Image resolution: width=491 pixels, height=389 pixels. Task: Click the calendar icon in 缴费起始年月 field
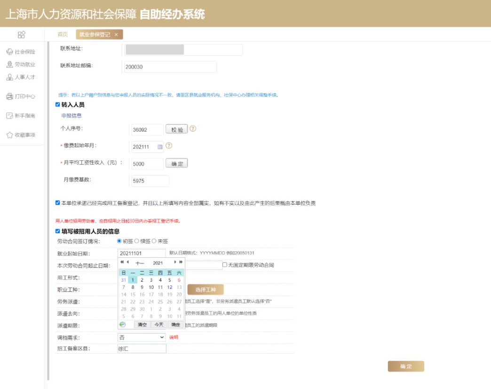click(160, 147)
